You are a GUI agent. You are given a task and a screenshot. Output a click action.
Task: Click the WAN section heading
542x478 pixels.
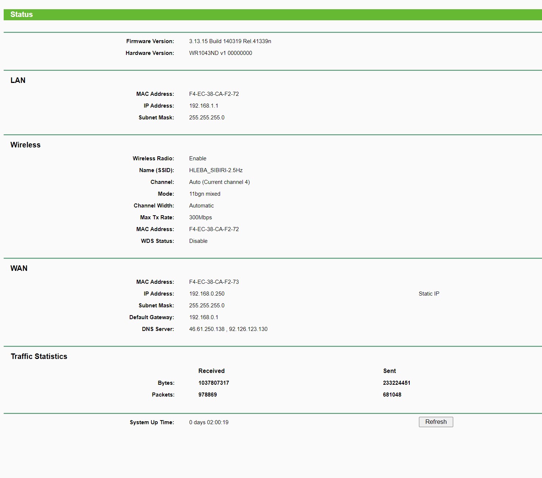pos(19,268)
